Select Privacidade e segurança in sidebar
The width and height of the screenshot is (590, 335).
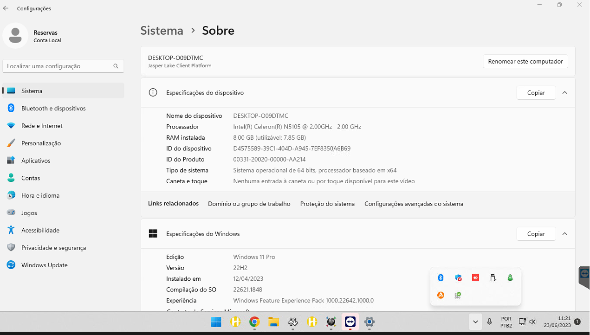point(53,248)
